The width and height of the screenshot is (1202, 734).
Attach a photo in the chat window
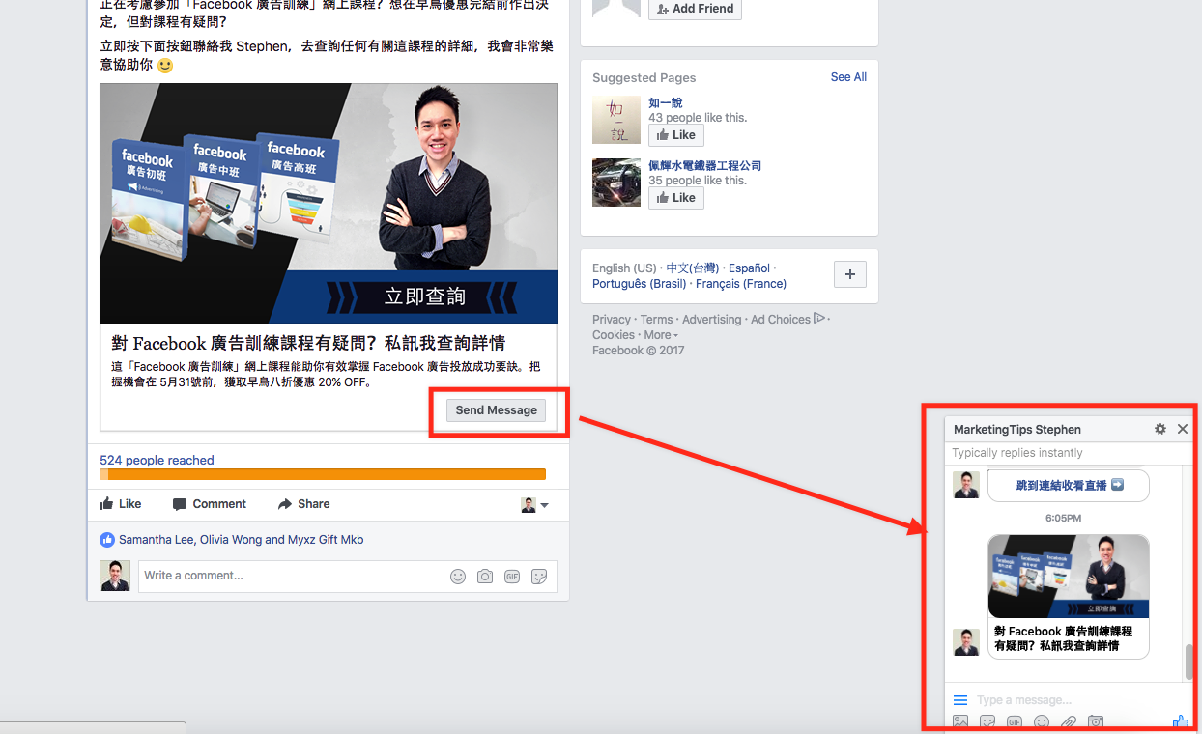[x=960, y=721]
